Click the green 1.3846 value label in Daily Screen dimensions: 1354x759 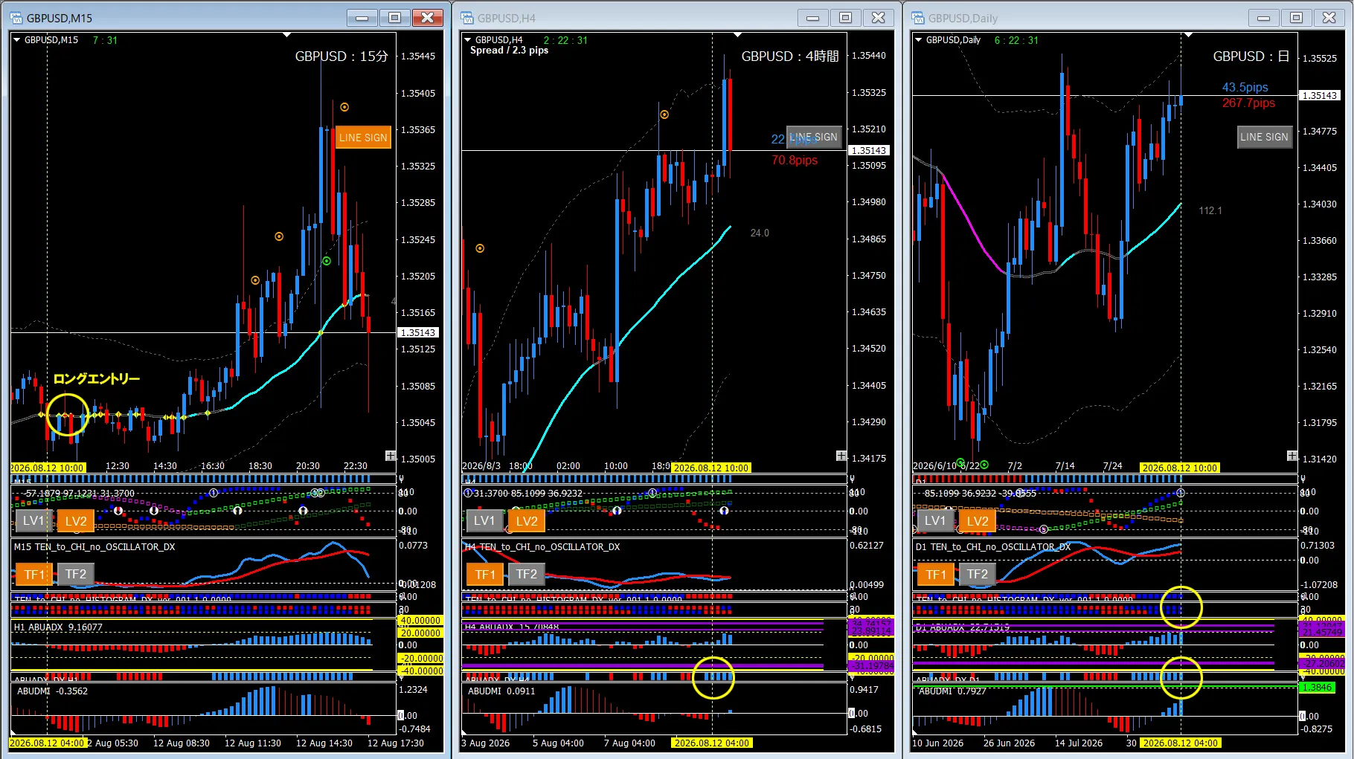[1317, 687]
